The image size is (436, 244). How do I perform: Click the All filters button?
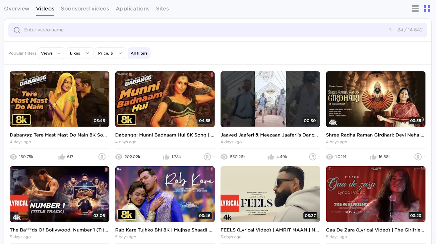[x=139, y=53]
